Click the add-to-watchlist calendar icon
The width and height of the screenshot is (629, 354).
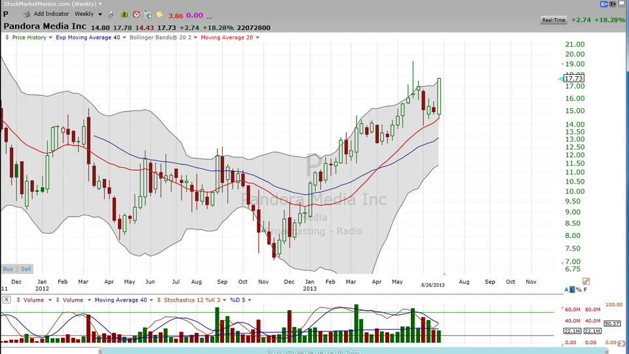pyautogui.click(x=148, y=15)
